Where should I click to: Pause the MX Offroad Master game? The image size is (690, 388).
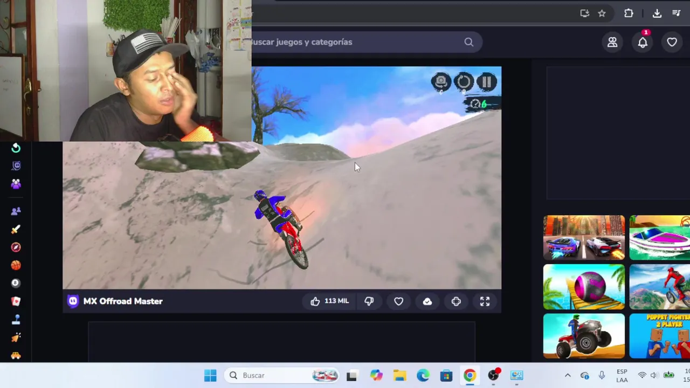(487, 82)
